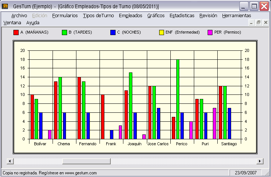Expand the Gráficos menu
Screen dimensions: 271x177
click(156, 16)
